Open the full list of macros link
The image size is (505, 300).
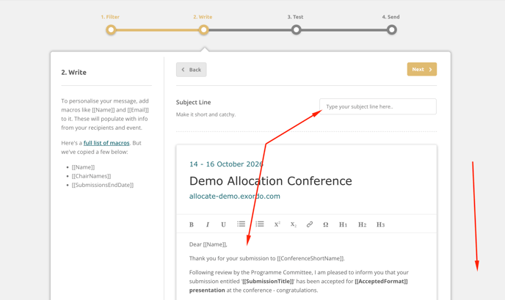pyautogui.click(x=106, y=143)
